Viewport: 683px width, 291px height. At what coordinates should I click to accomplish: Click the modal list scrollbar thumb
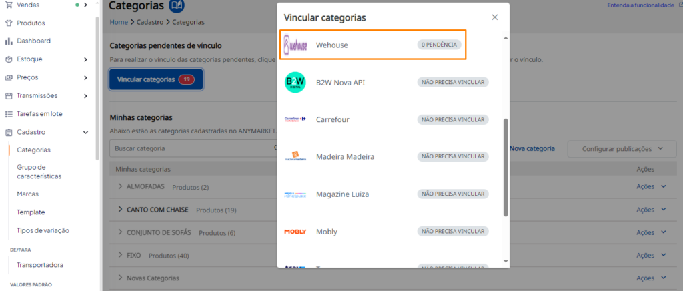coord(506,167)
